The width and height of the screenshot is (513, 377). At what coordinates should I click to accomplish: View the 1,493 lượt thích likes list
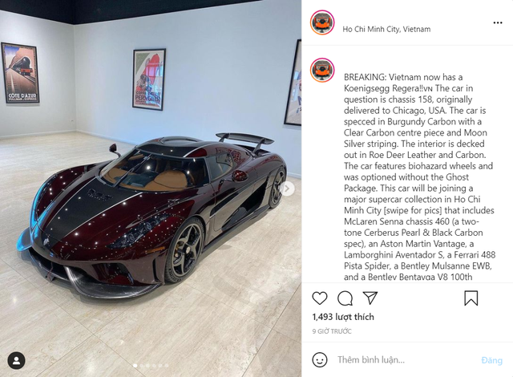(343, 317)
